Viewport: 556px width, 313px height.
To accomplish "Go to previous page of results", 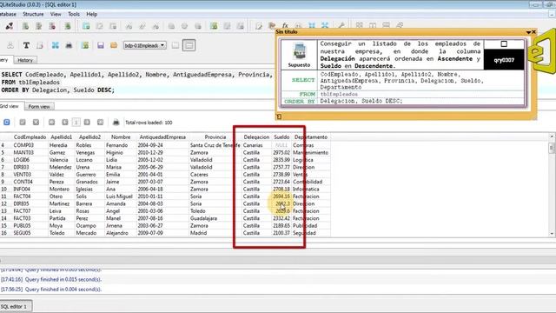I will click(65, 123).
